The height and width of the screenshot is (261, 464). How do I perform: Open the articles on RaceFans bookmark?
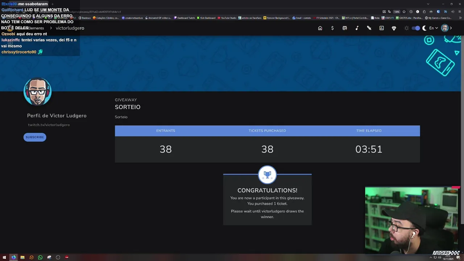tap(250, 18)
